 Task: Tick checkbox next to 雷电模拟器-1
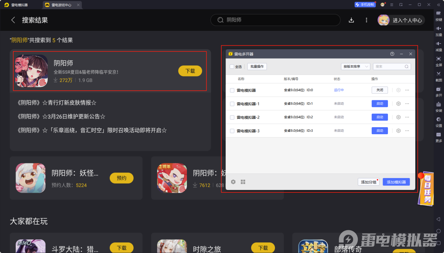click(x=232, y=103)
